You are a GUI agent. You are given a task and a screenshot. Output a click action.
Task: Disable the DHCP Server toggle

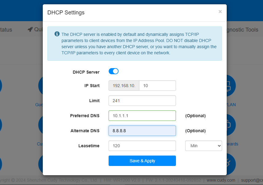(114, 71)
